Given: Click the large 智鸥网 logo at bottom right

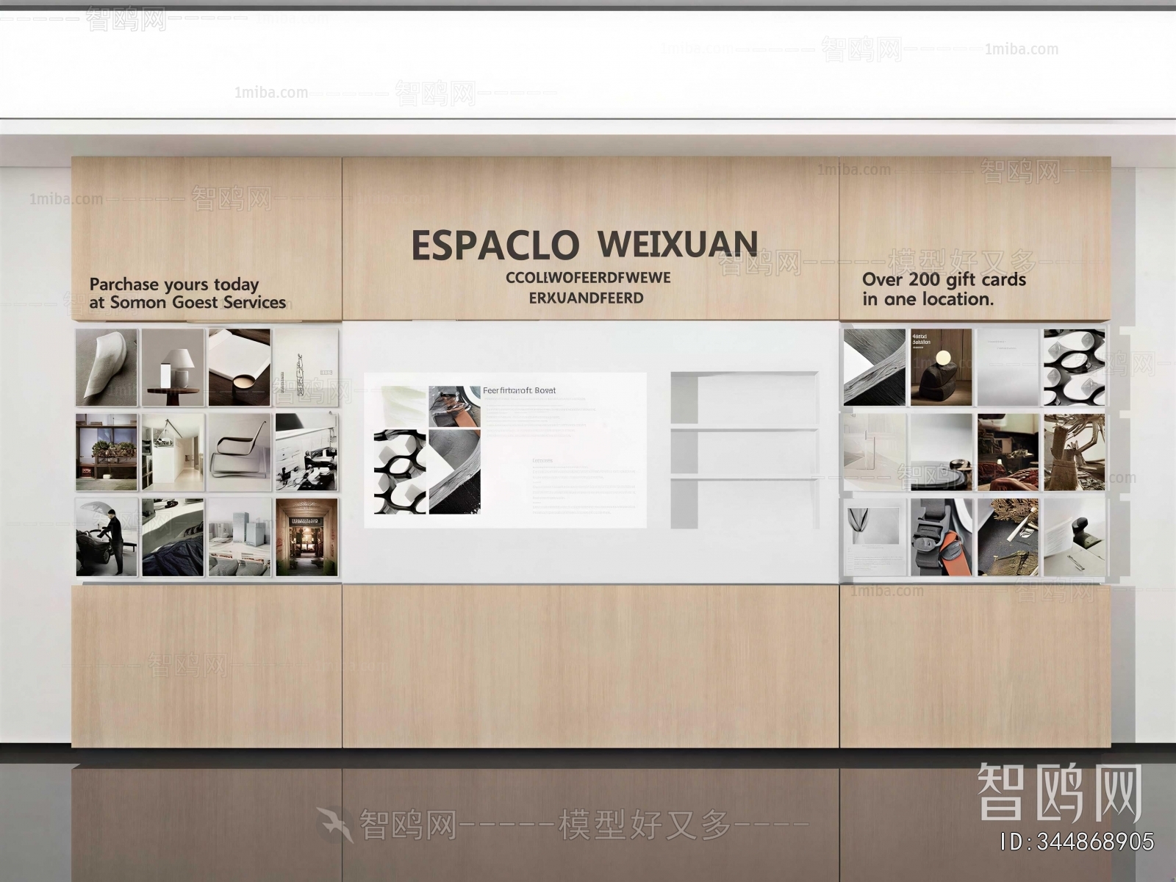Looking at the screenshot, I should pos(1059,792).
